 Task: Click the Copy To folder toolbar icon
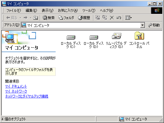click(105, 18)
